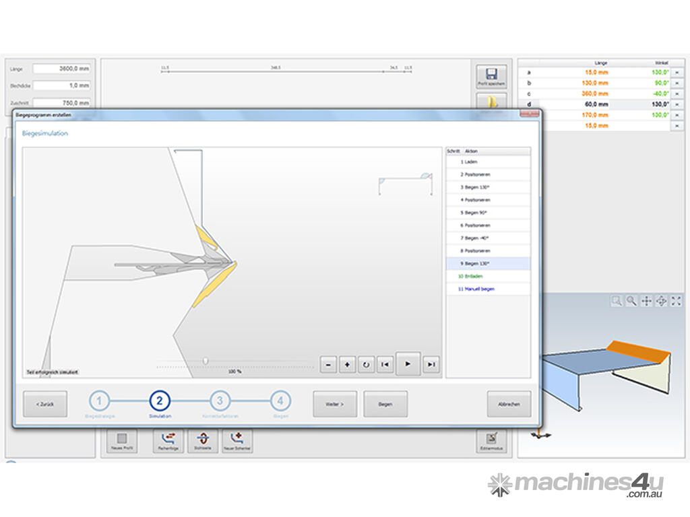Click the Reihenfolge icon in bottom toolbar

168,440
